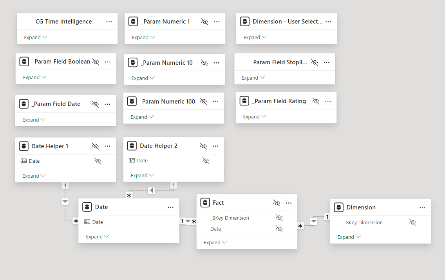Click the database icon of _Param Numeric 1

pyautogui.click(x=133, y=22)
